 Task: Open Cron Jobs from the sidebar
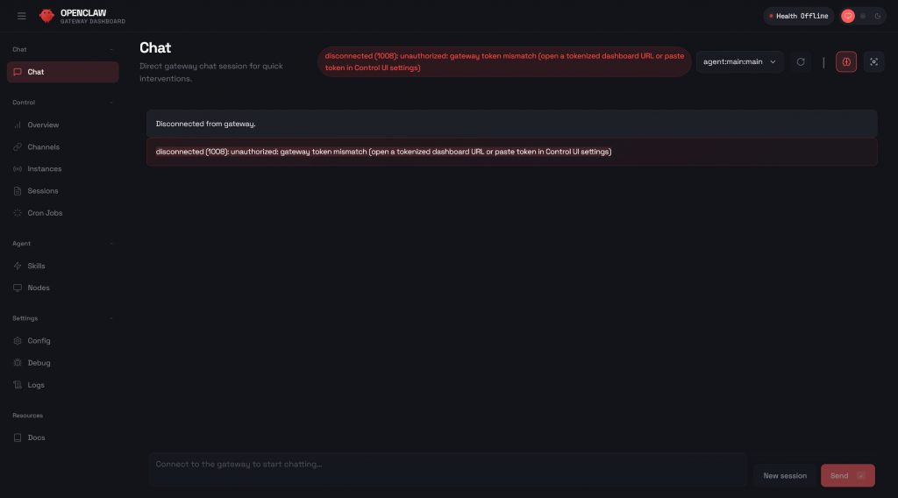[45, 213]
